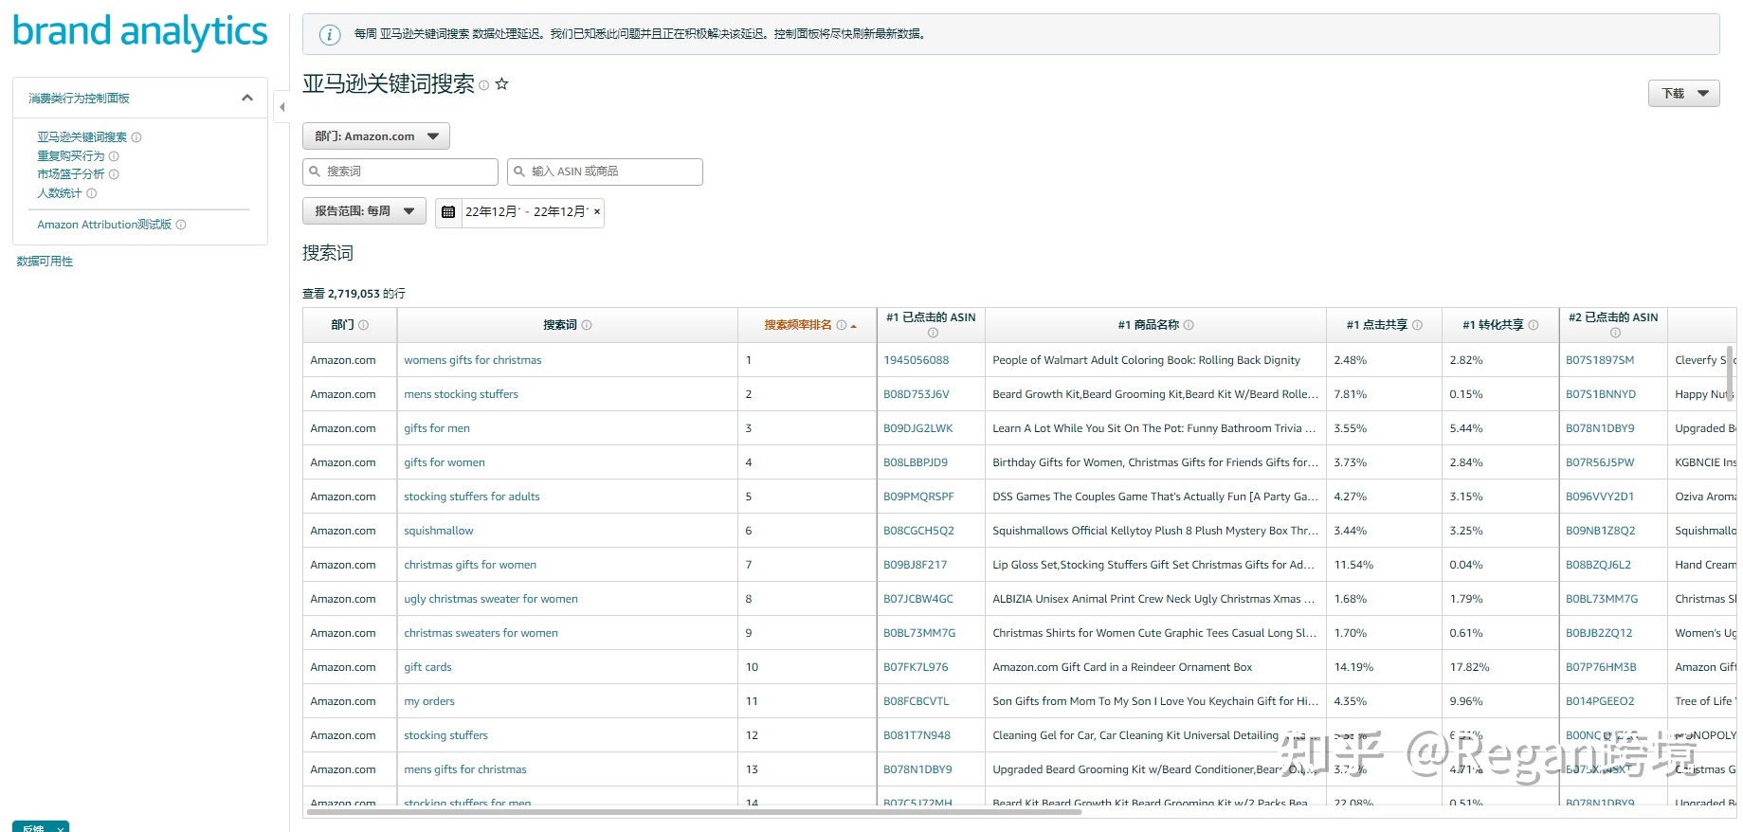The height and width of the screenshot is (832, 1743).
Task: Click info icon under #1 已点击的 ASIN header
Action: point(933,333)
